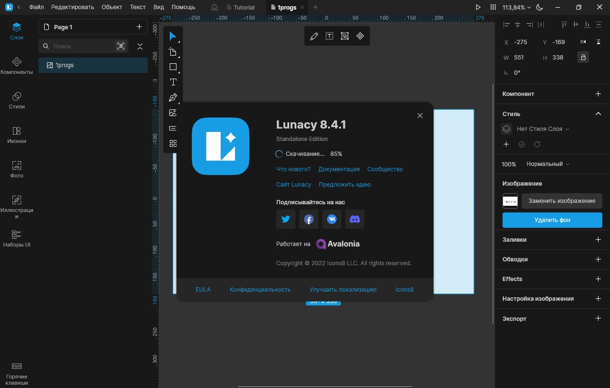Add a new Заливки fill
This screenshot has width=610, height=388.
[598, 239]
